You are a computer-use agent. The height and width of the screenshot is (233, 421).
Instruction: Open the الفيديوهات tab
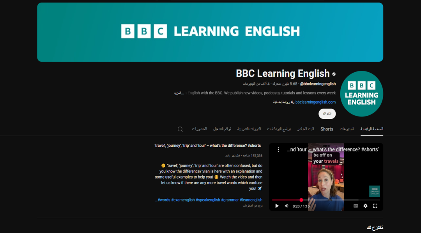pyautogui.click(x=347, y=129)
